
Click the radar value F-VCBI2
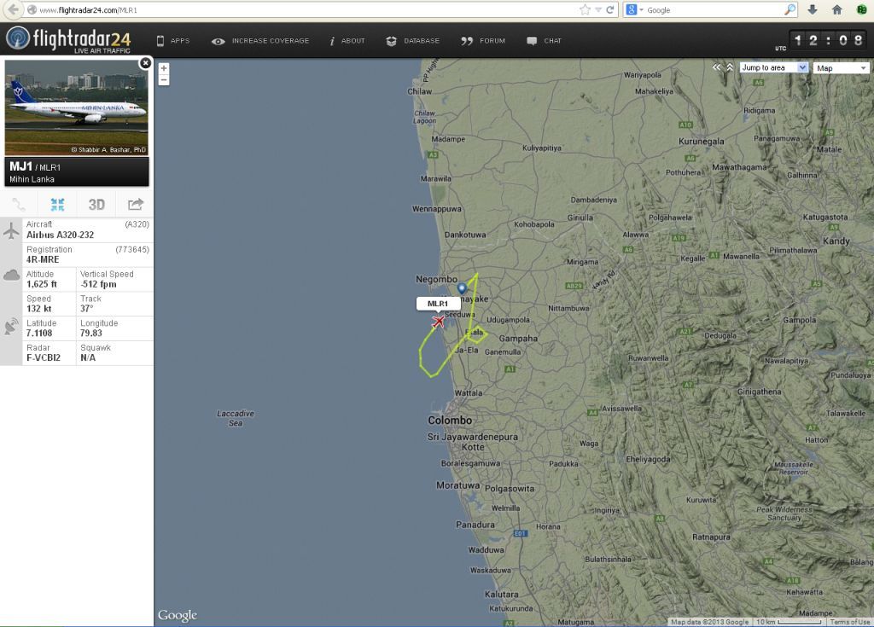click(44, 357)
